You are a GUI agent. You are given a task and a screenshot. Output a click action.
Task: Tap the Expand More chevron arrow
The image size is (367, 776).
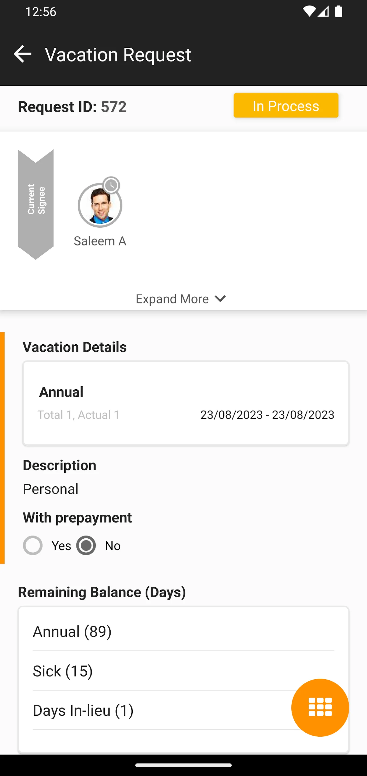click(x=220, y=299)
